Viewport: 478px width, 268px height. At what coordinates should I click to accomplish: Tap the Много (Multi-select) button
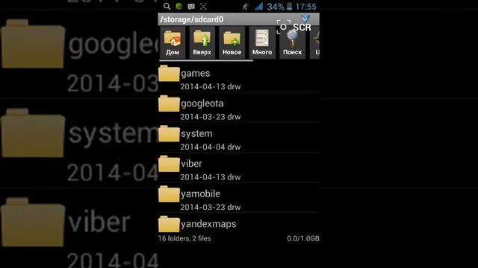click(x=262, y=42)
